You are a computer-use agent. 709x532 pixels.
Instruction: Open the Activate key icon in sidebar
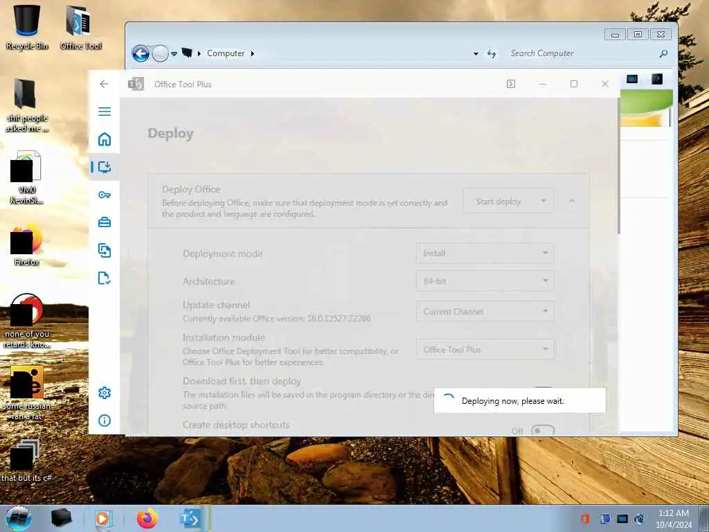[x=105, y=195]
